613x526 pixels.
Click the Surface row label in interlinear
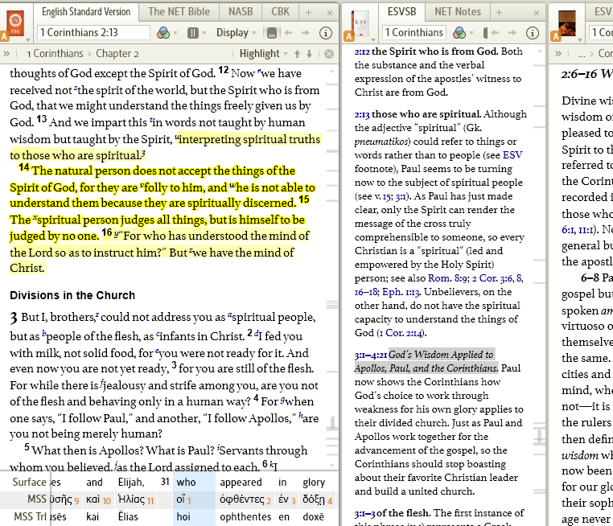29,483
